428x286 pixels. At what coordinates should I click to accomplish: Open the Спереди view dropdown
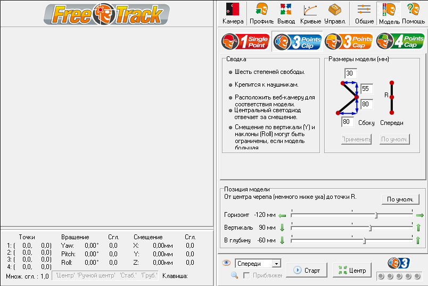tap(276, 264)
